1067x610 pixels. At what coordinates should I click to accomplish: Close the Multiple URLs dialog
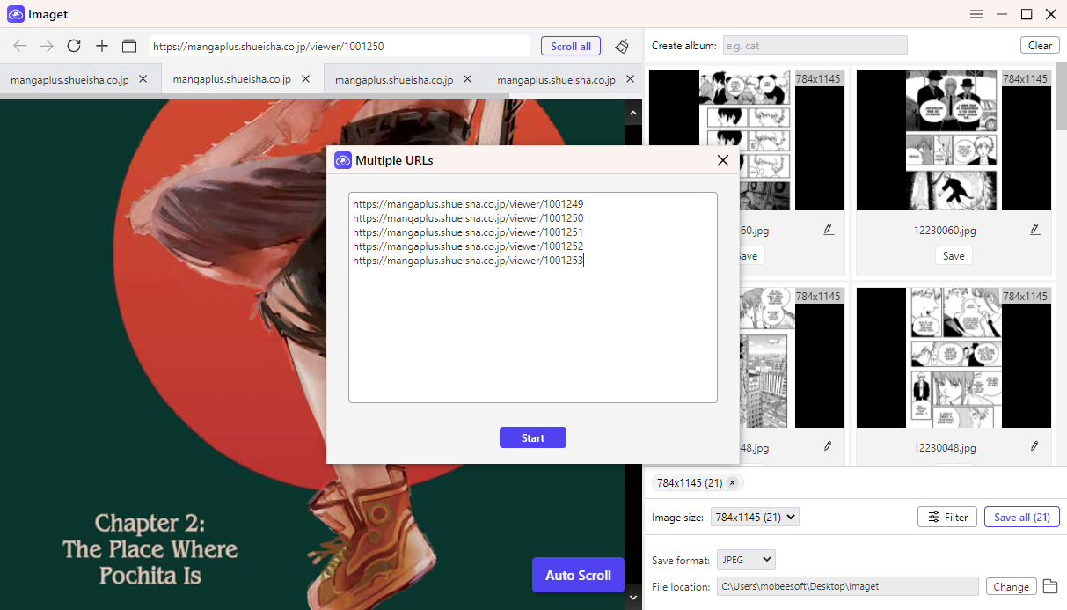point(723,160)
